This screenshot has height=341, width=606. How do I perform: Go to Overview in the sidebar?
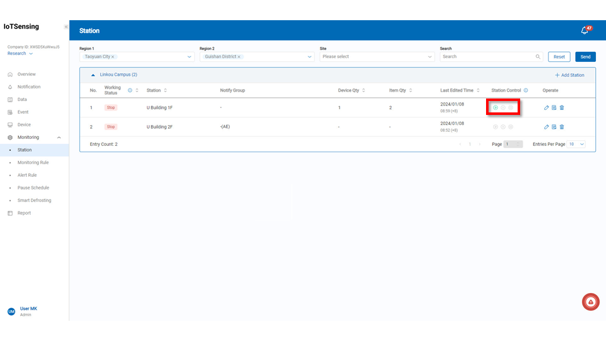[x=27, y=74]
